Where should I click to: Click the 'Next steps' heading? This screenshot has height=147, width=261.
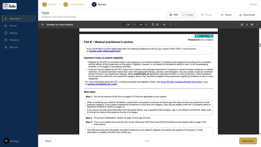pyautogui.click(x=90, y=92)
